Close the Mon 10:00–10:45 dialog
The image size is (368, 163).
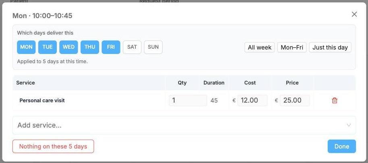coord(354,14)
